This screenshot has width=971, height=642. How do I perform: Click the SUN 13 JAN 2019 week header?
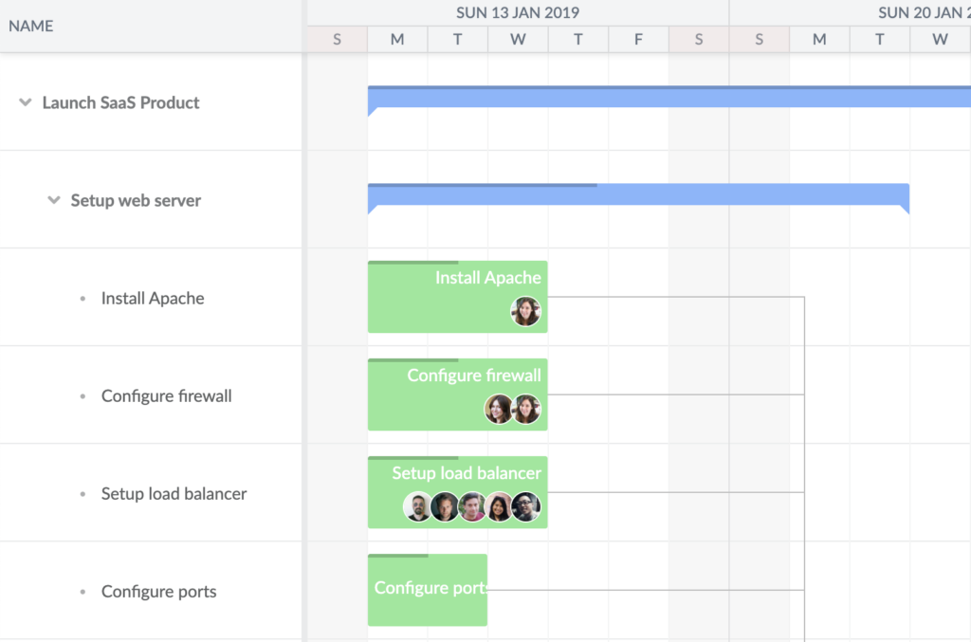(518, 12)
